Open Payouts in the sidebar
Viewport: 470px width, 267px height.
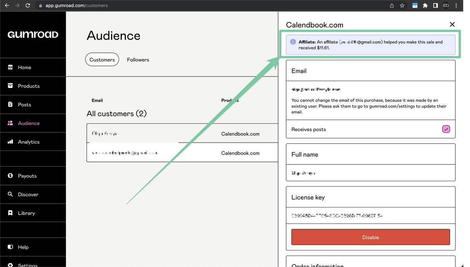(x=33, y=176)
